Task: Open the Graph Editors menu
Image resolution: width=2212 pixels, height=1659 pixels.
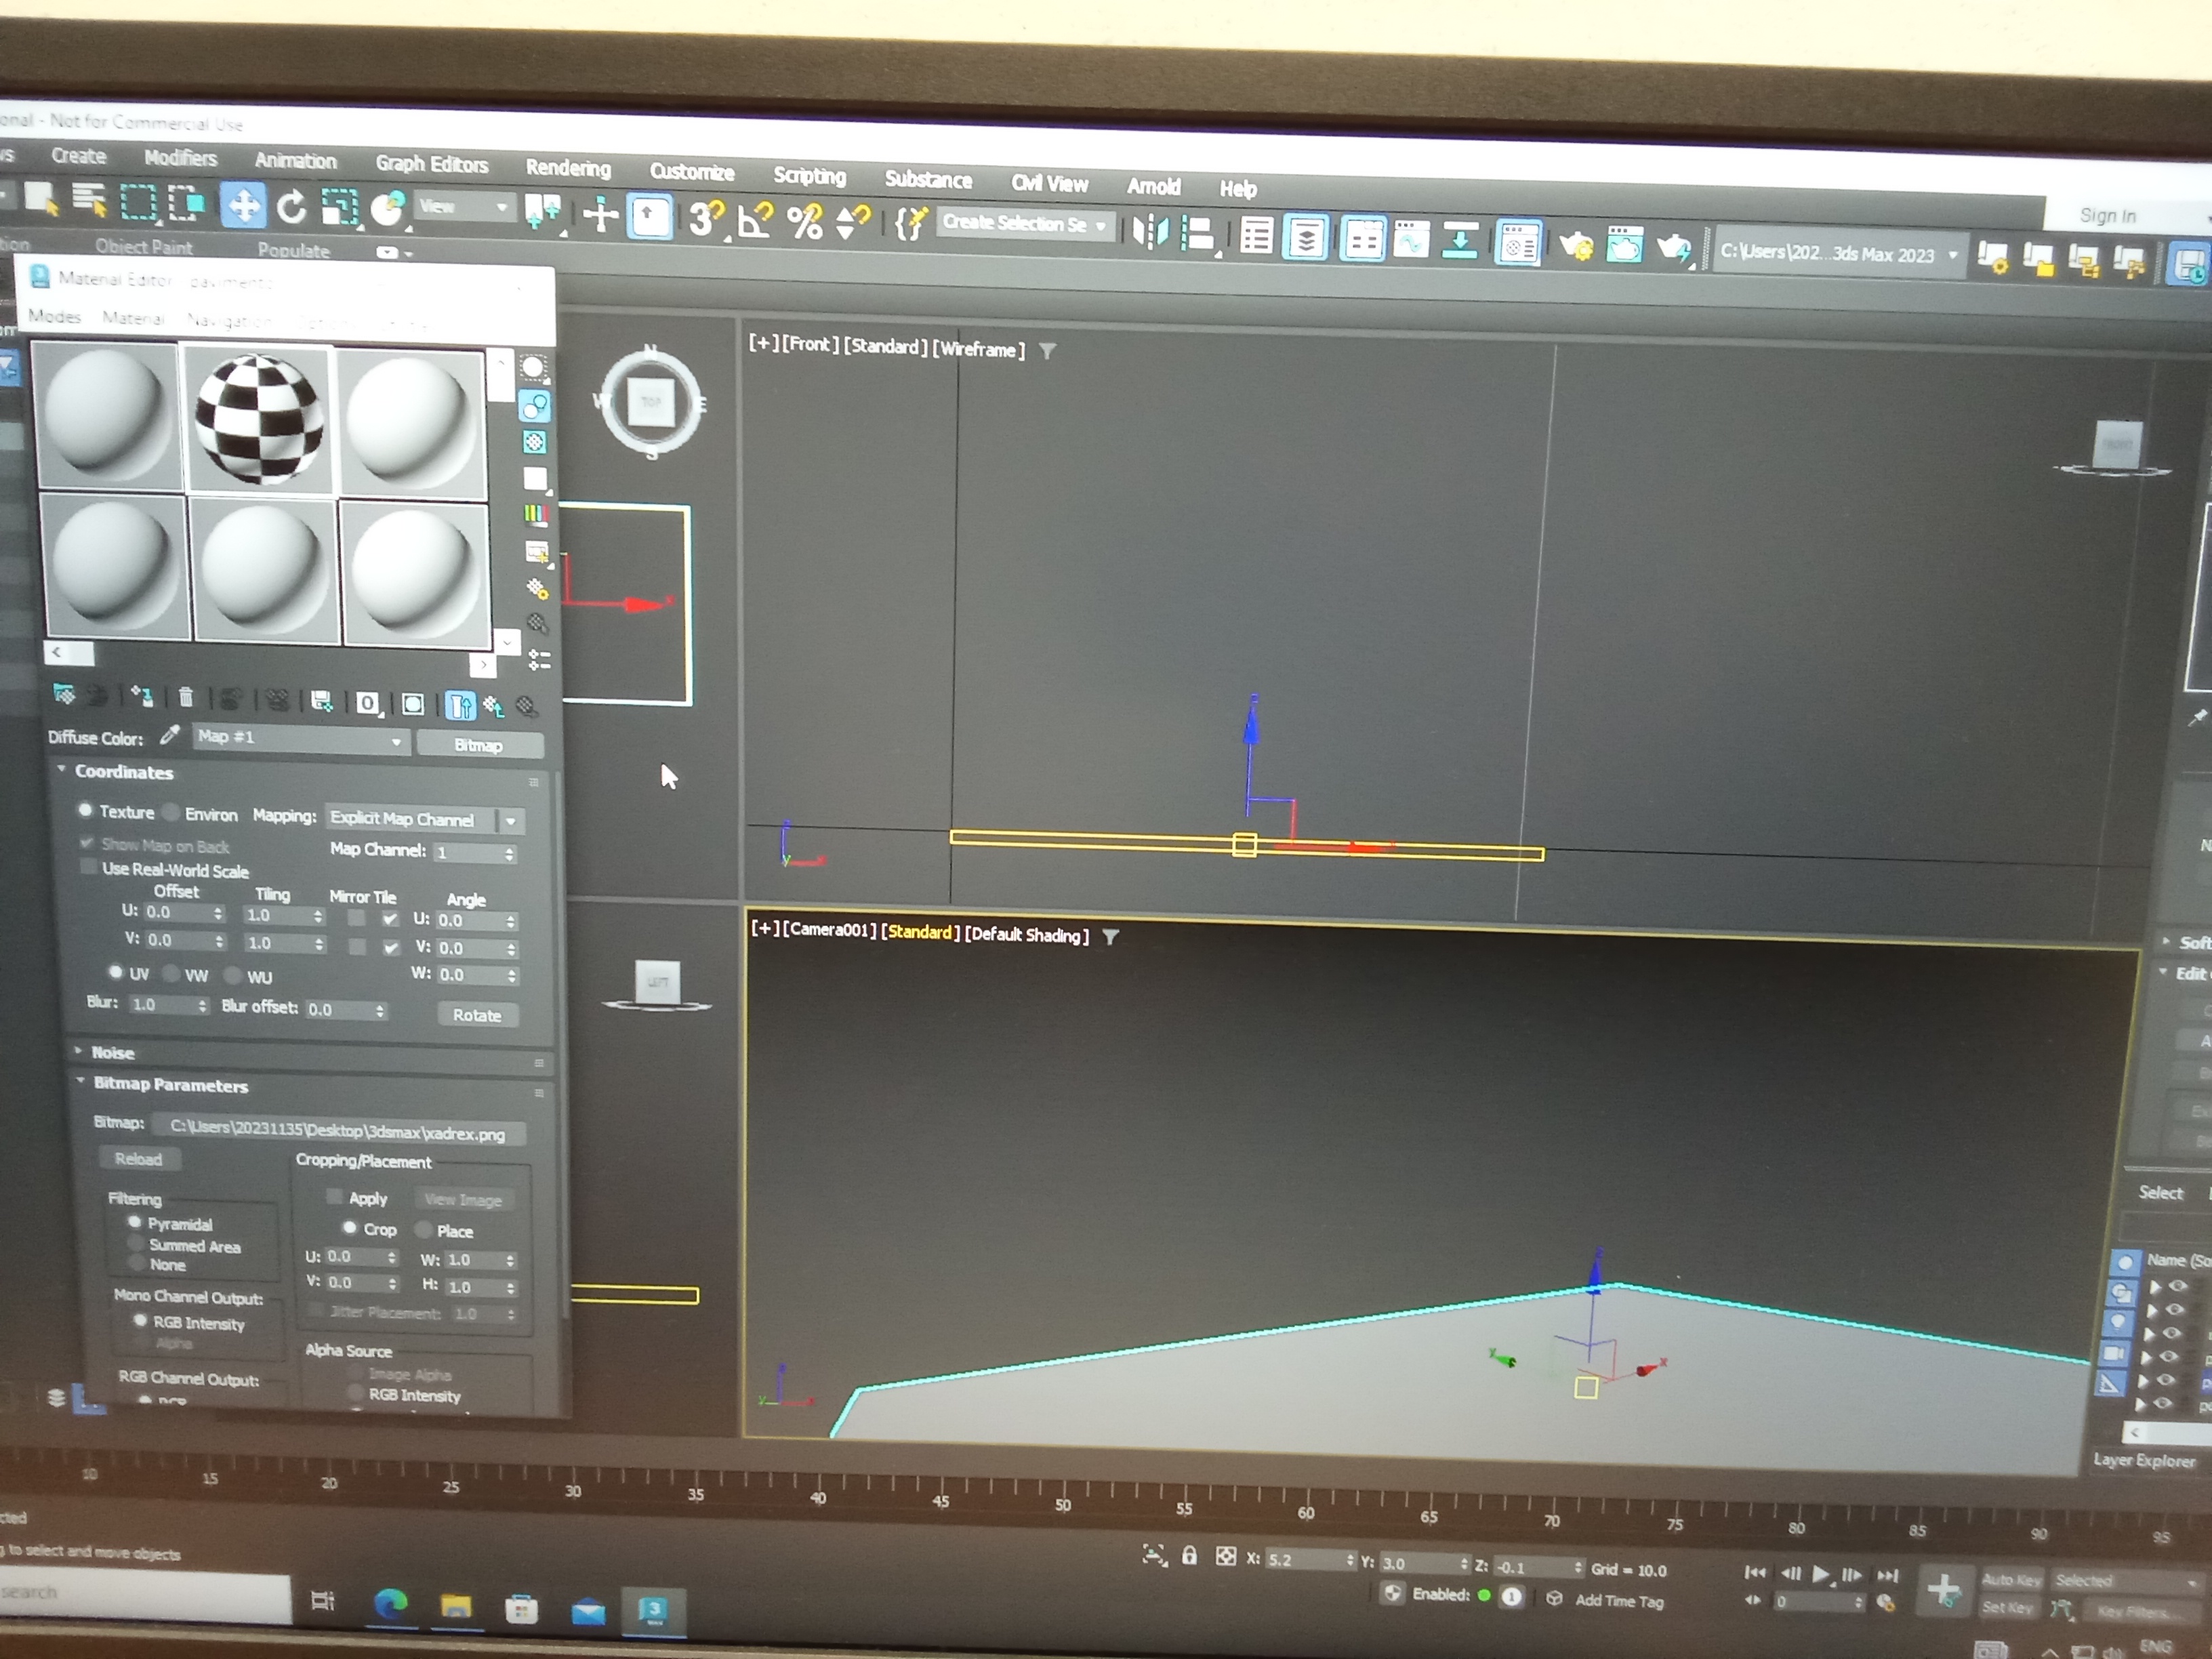Action: click(432, 164)
